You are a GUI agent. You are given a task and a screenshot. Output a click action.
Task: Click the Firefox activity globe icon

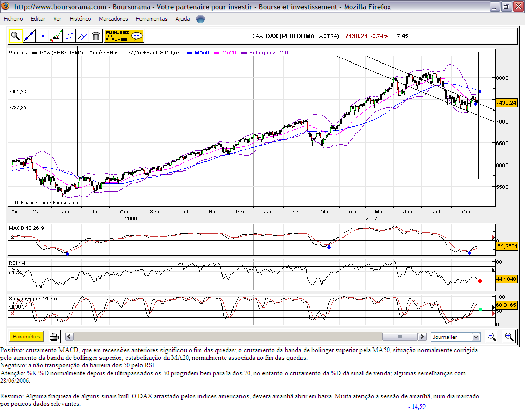tap(200, 19)
